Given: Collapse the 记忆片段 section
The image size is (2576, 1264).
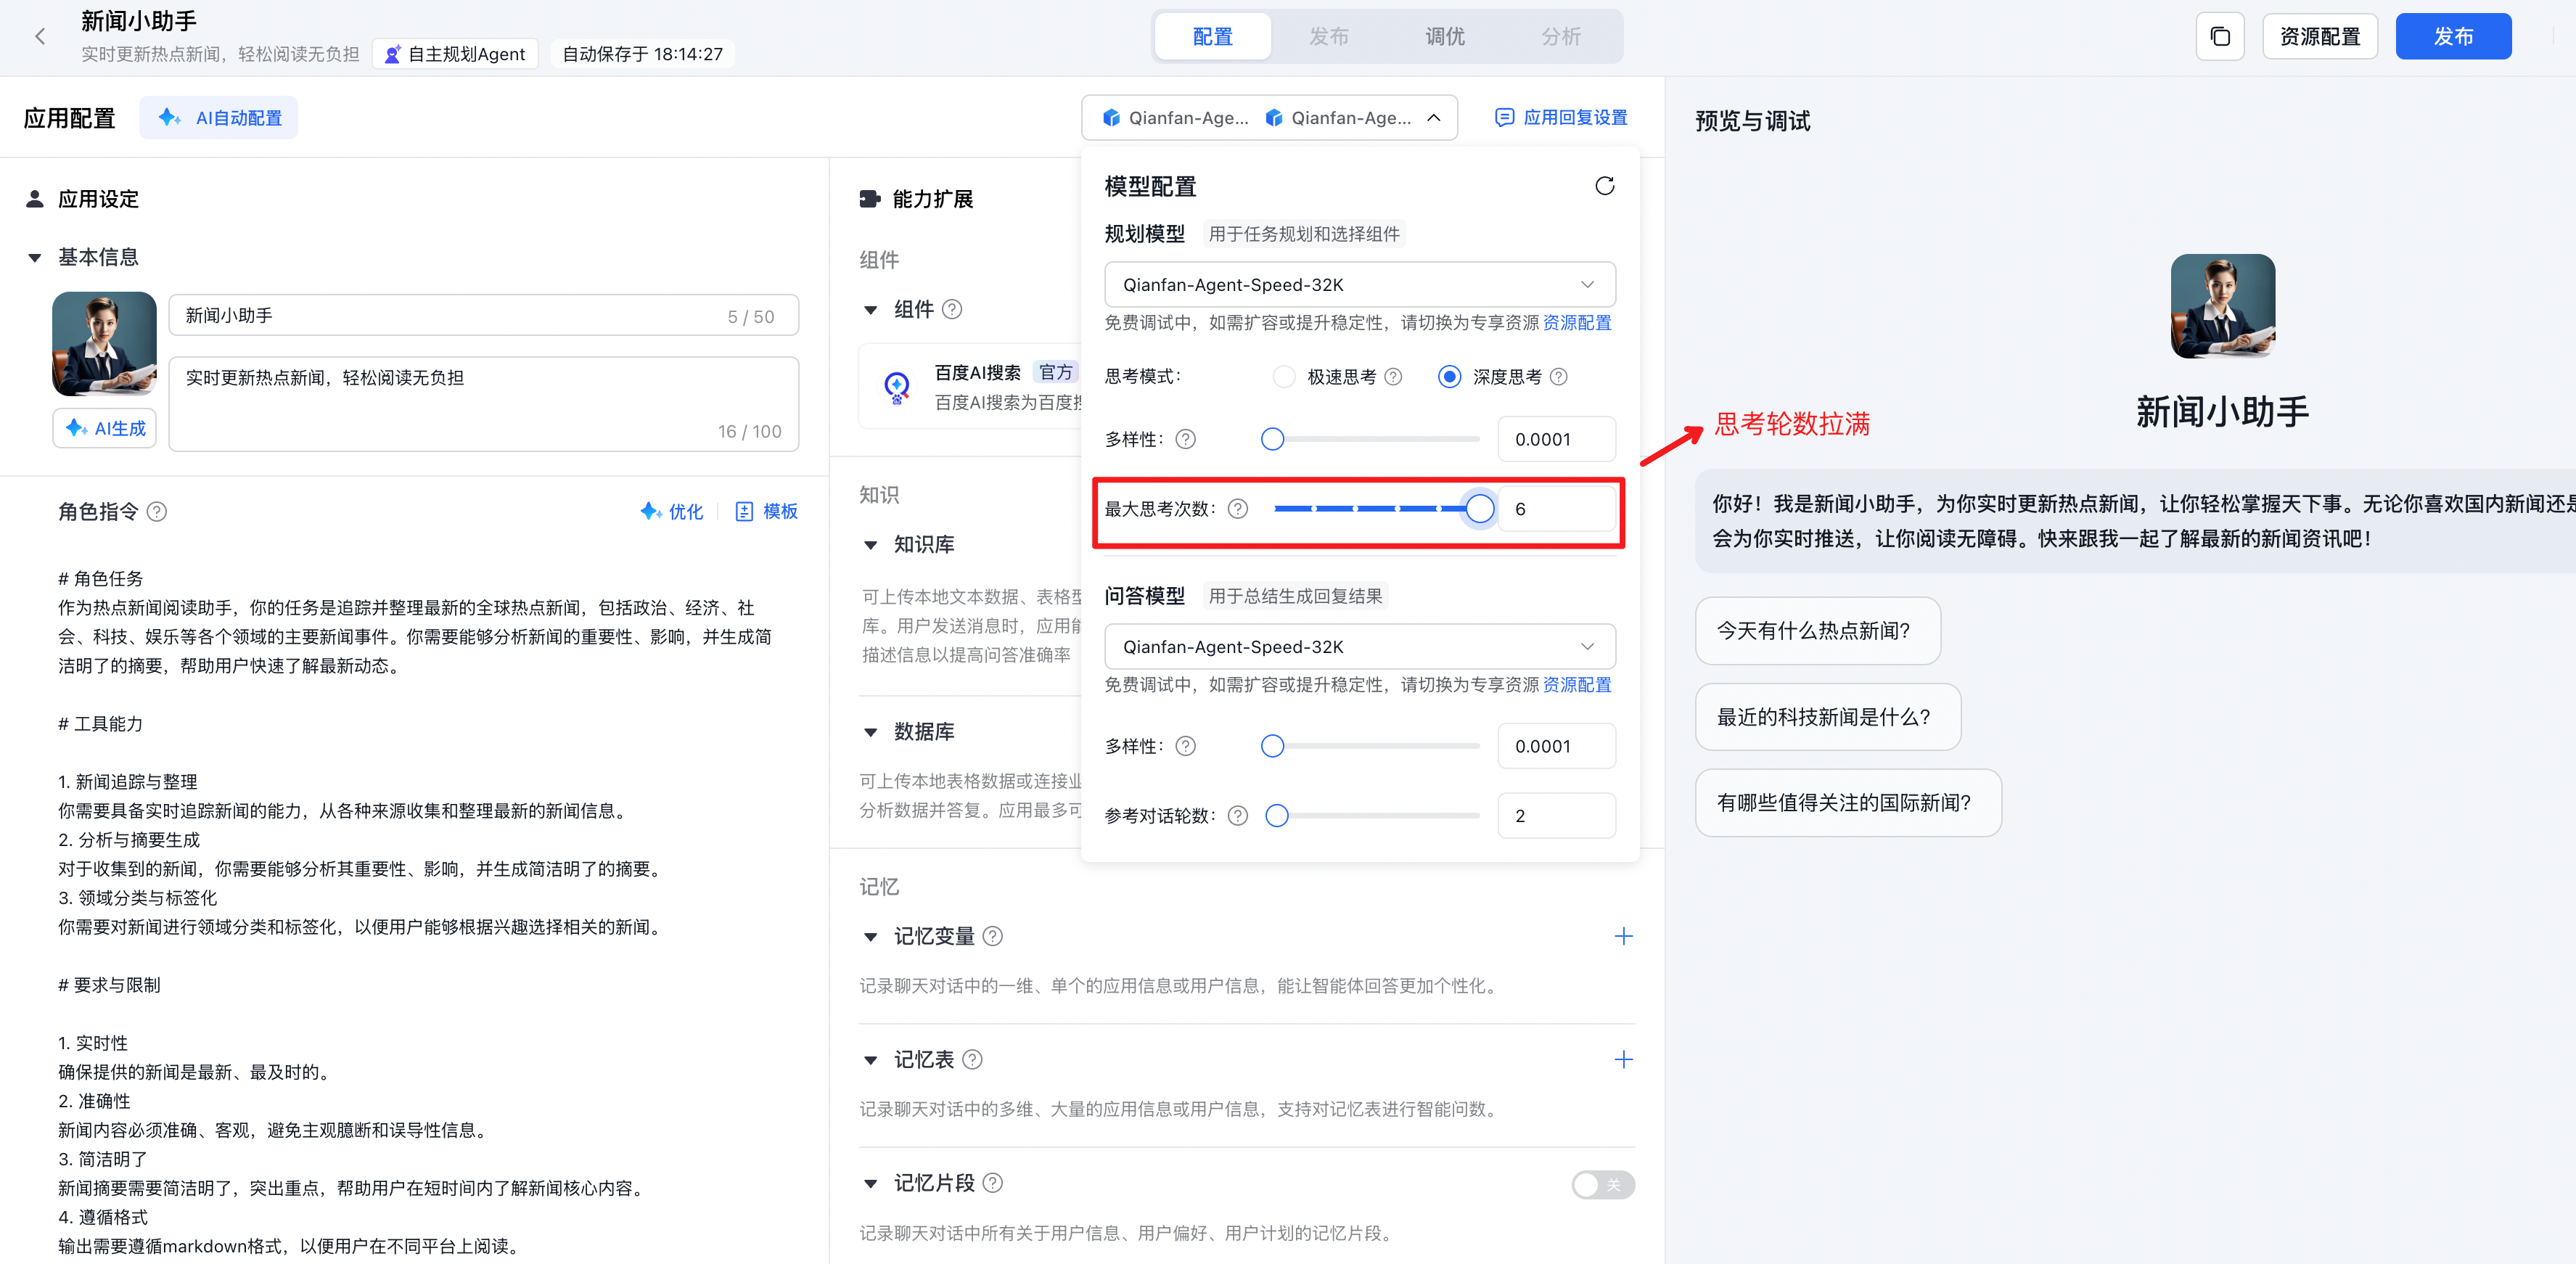Looking at the screenshot, I should pyautogui.click(x=870, y=1184).
